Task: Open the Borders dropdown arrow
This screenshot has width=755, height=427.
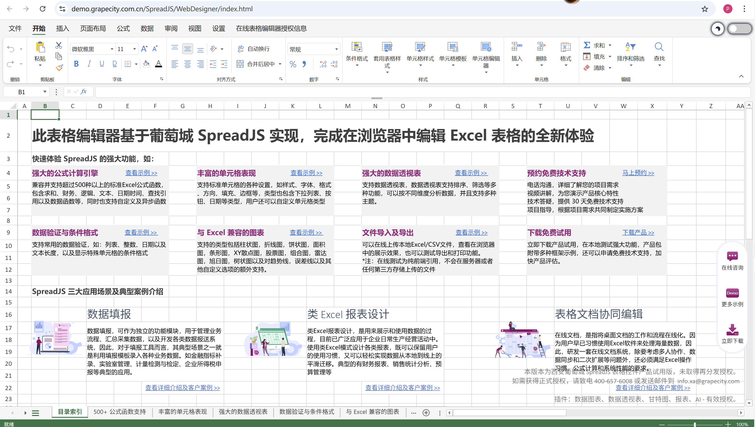Action: 136,64
